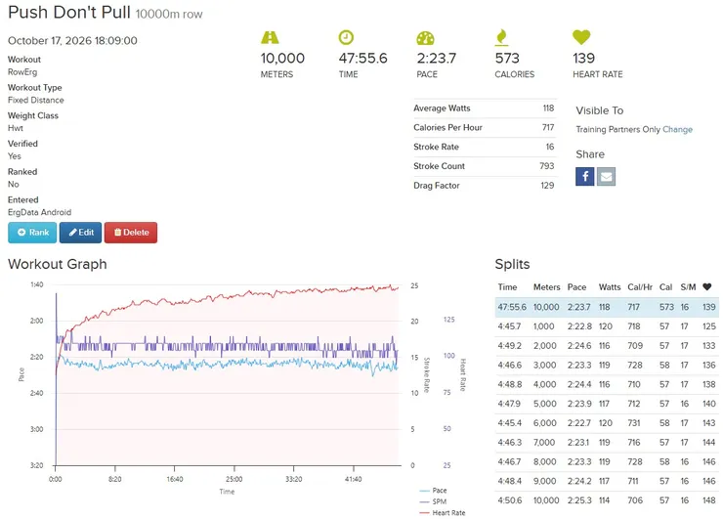This screenshot has height=519, width=723.
Task: Click the Watts column header
Action: (610, 287)
